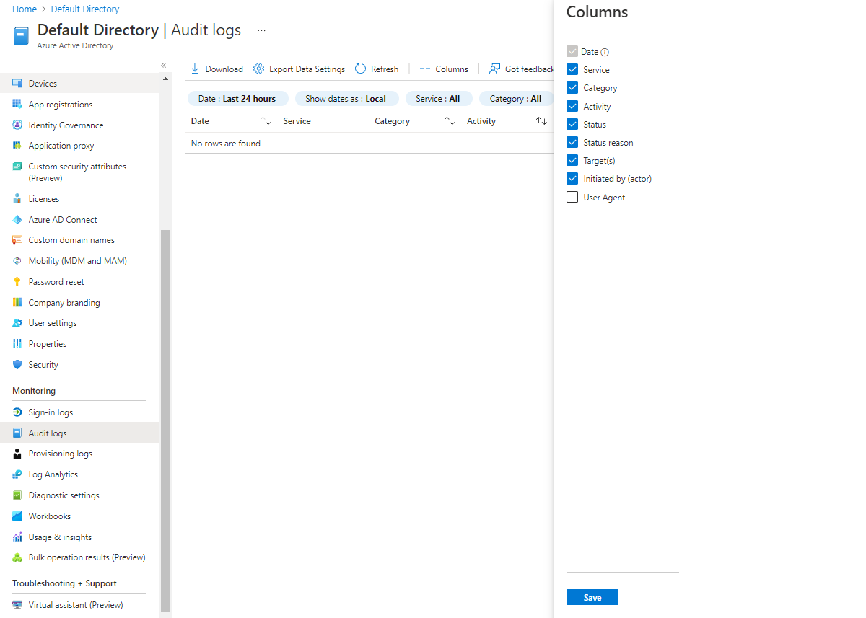
Task: Collapse the sidebar with double chevron
Action: pyautogui.click(x=164, y=65)
